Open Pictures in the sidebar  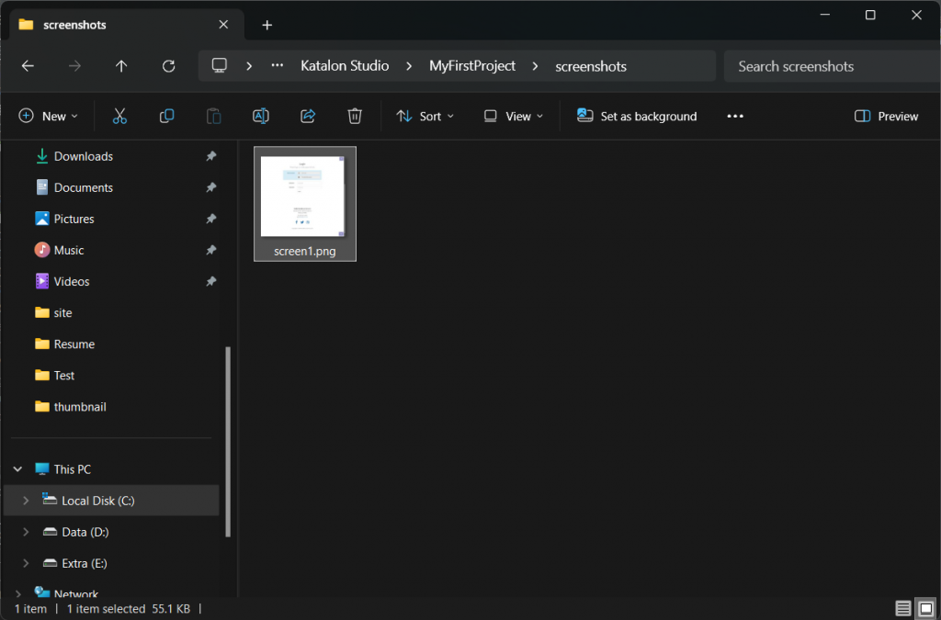click(x=74, y=219)
